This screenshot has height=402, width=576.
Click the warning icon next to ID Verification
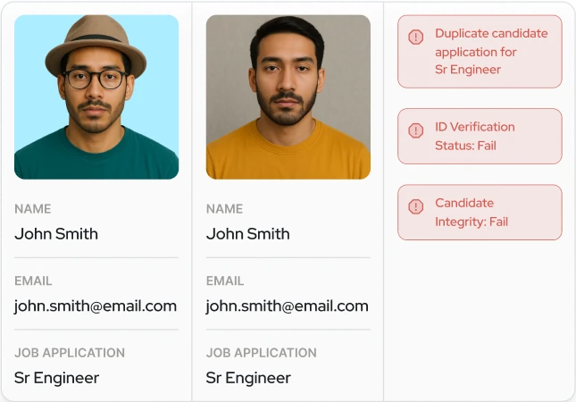[x=415, y=130]
